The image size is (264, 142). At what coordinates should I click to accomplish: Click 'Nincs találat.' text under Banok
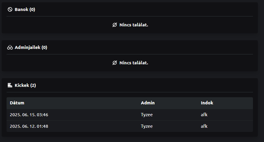[134, 25]
